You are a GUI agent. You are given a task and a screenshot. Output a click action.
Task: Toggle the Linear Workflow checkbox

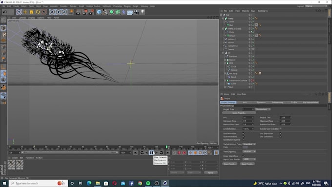(x=243, y=156)
